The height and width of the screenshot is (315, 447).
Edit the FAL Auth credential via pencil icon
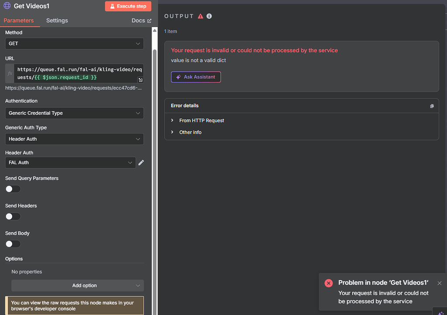click(x=141, y=162)
